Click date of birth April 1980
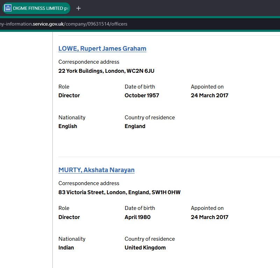Screen dimensions: 280x268 137,217
